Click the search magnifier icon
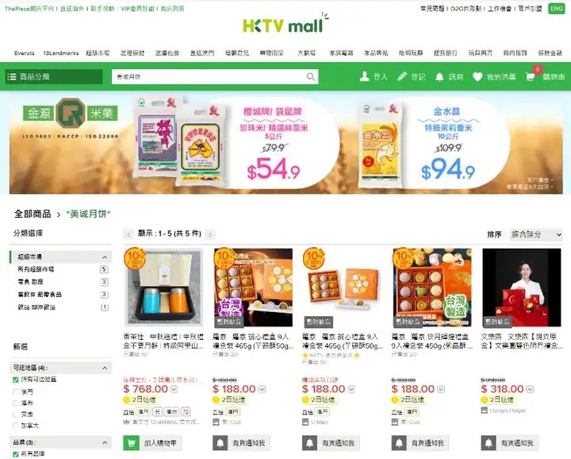 pos(311,76)
